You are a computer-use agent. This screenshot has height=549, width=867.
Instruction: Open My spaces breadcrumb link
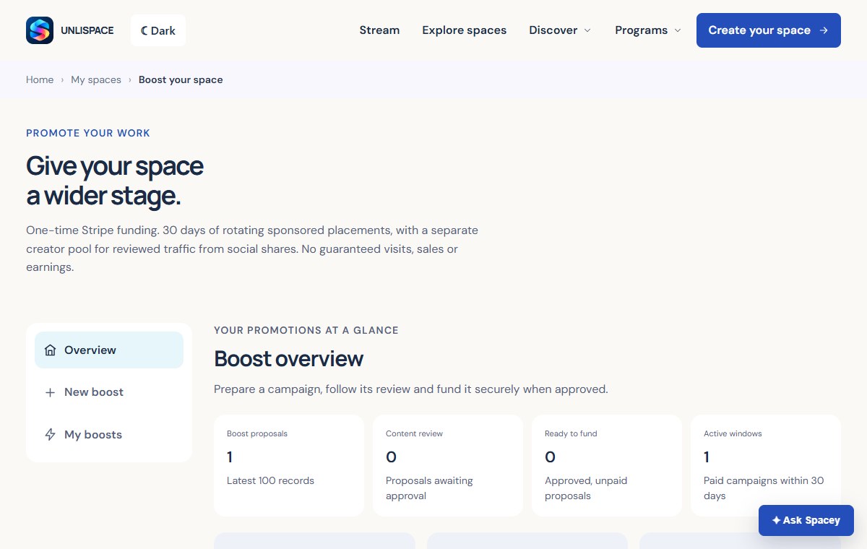[96, 79]
